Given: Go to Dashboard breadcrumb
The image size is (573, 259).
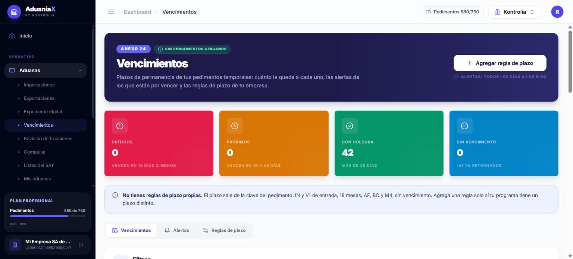Looking at the screenshot, I should (x=137, y=12).
